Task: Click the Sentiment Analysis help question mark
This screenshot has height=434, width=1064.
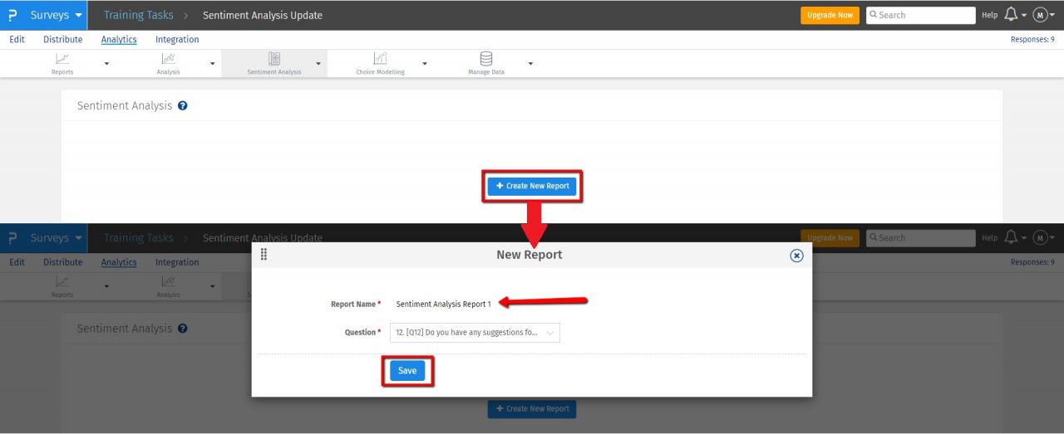Action: pos(183,106)
